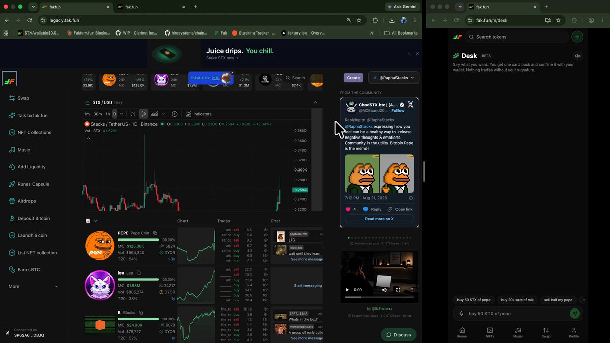The image size is (610, 343).
Task: Mute the community video audio
Action: (384, 290)
